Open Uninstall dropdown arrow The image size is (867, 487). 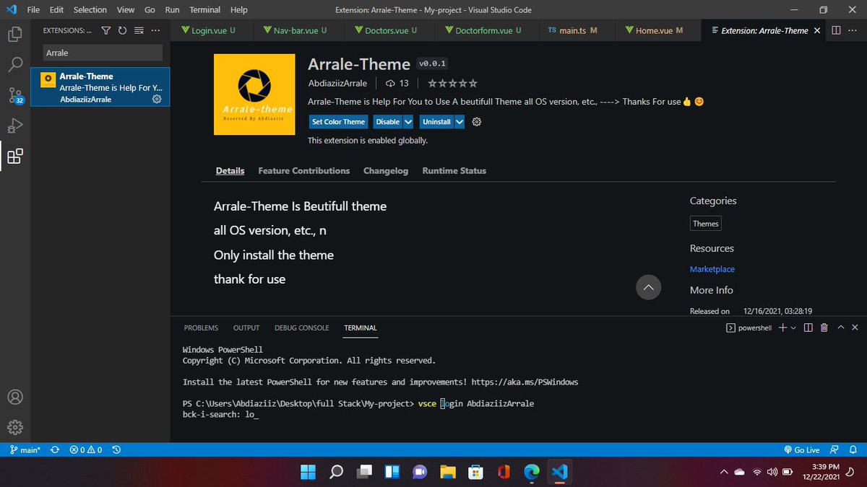click(460, 122)
